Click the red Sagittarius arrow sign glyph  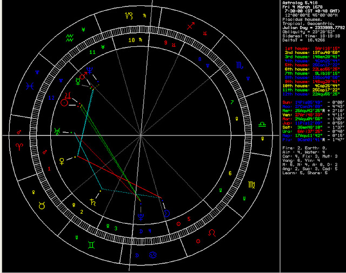click(191, 26)
